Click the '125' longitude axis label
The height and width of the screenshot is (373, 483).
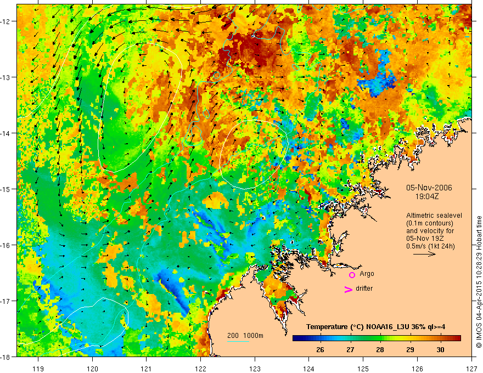coord(363,369)
